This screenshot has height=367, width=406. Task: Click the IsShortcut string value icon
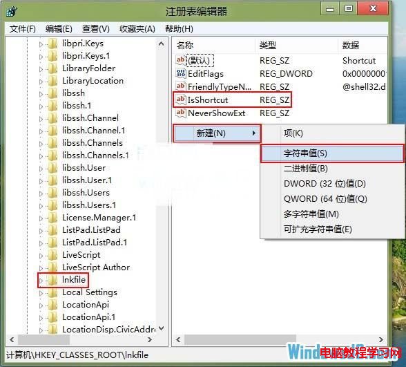(x=180, y=100)
